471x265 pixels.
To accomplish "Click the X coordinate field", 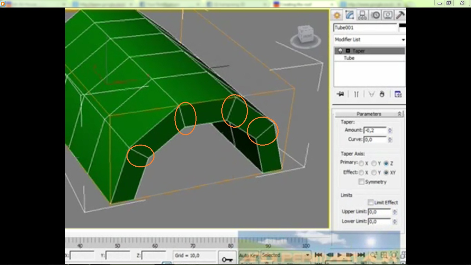I will 82,256.
